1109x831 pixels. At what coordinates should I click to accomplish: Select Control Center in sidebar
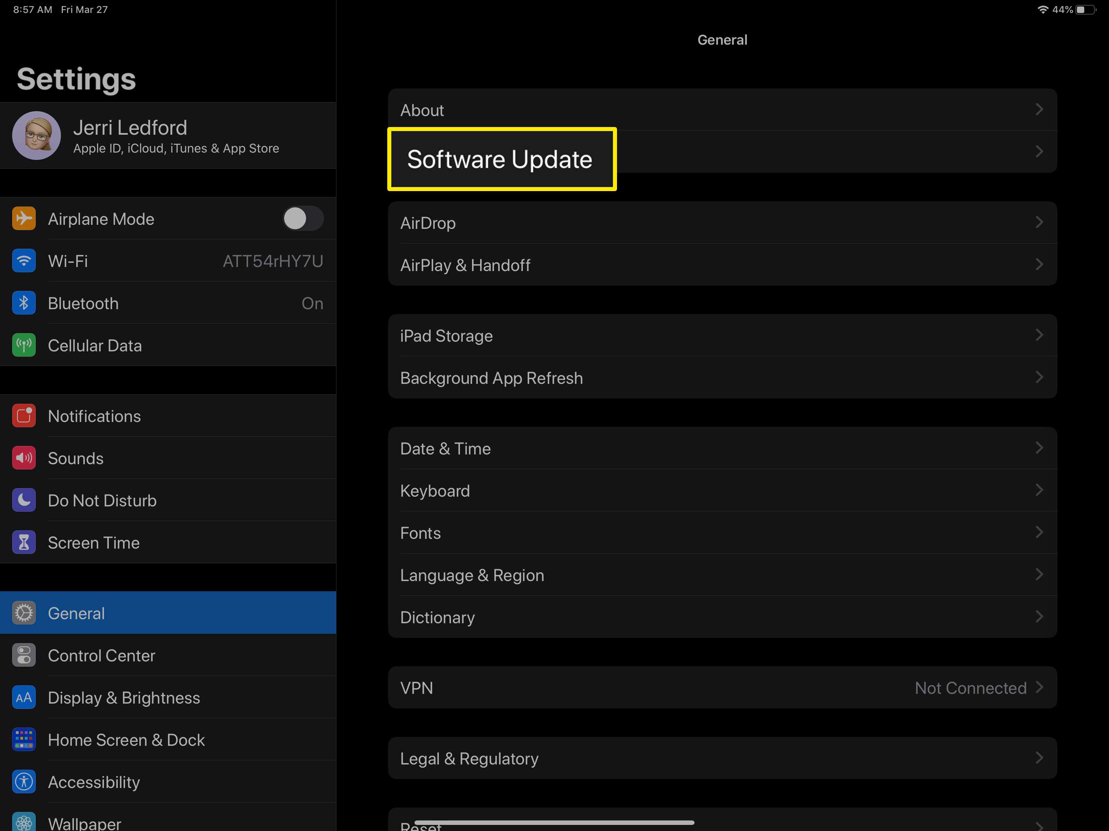168,655
